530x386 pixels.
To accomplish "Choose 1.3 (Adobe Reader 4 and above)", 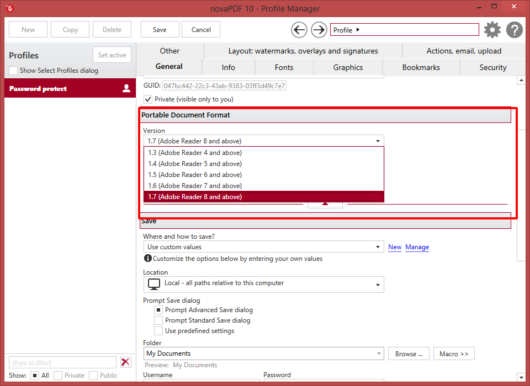I will click(264, 153).
